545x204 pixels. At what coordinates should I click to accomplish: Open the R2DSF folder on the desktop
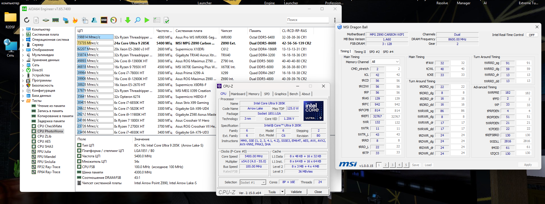11,20
